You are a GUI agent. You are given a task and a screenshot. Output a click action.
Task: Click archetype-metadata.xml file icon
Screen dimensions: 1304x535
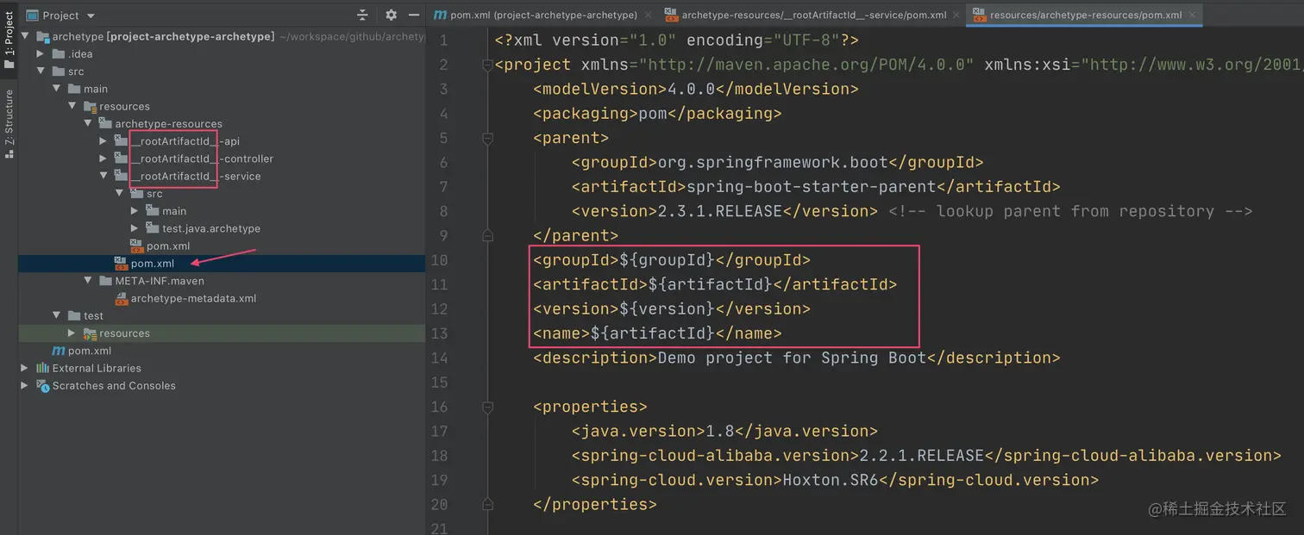(122, 298)
